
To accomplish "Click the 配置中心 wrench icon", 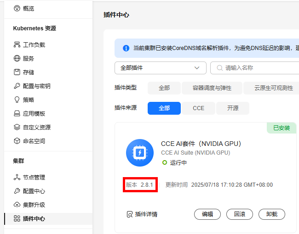I will pyautogui.click(x=17, y=191).
